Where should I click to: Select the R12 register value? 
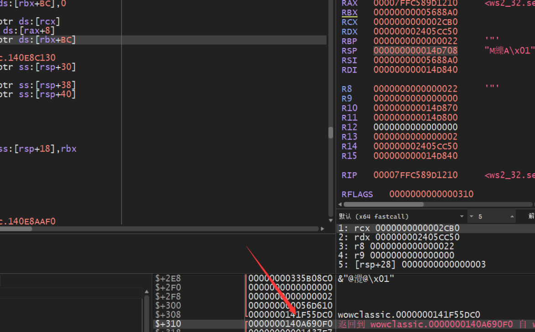[x=415, y=127]
